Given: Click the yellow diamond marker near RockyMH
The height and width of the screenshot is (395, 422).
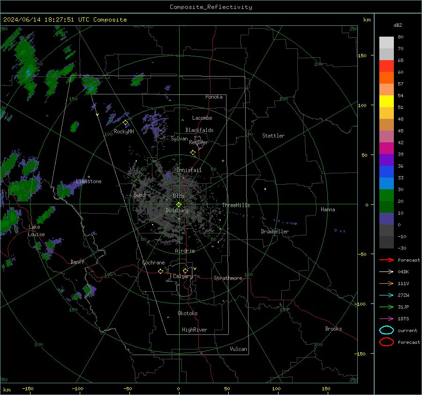Looking at the screenshot, I should click(x=125, y=123).
